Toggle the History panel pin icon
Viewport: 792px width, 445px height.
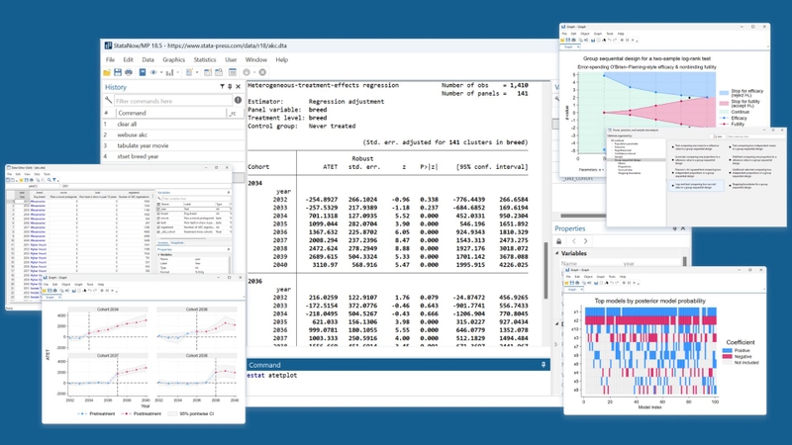(230, 87)
